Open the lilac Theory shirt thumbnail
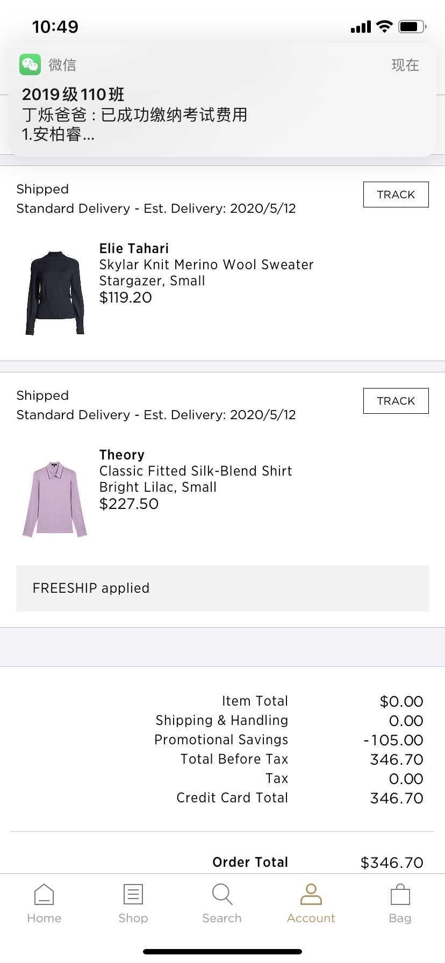 [55, 499]
